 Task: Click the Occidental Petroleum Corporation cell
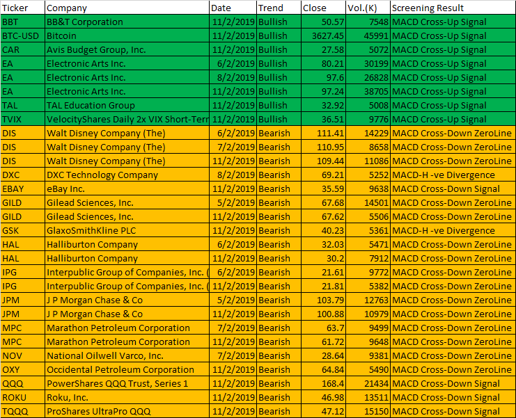(127, 369)
